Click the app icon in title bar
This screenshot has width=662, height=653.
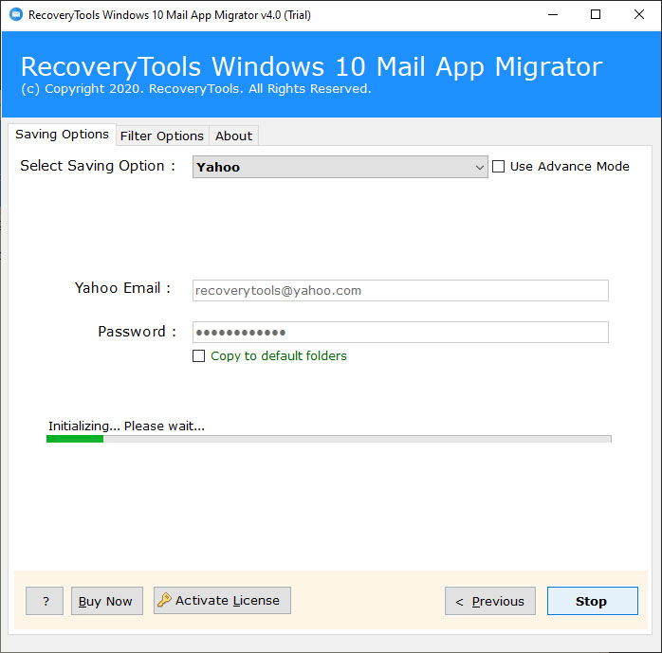(16, 15)
